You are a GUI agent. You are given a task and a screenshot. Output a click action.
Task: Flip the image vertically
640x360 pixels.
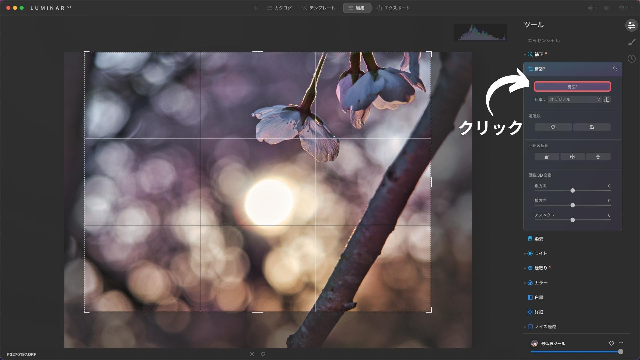tap(598, 157)
